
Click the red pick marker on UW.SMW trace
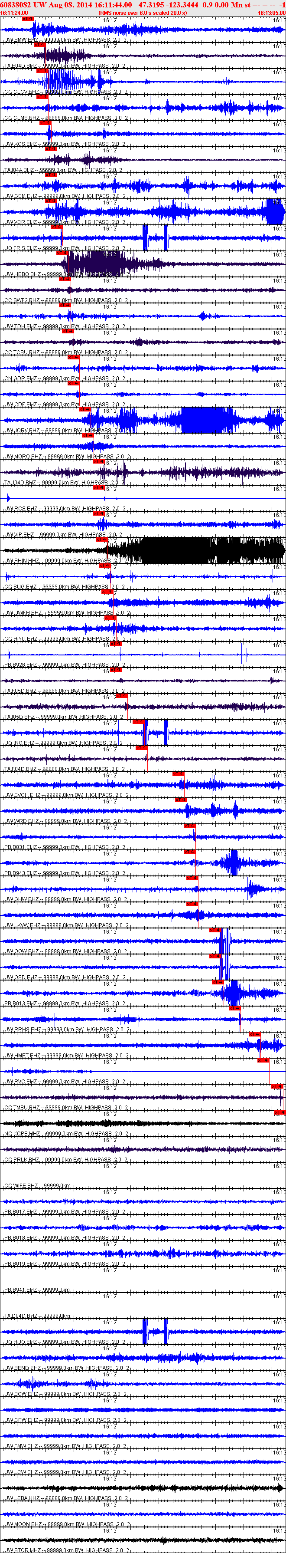28,19
